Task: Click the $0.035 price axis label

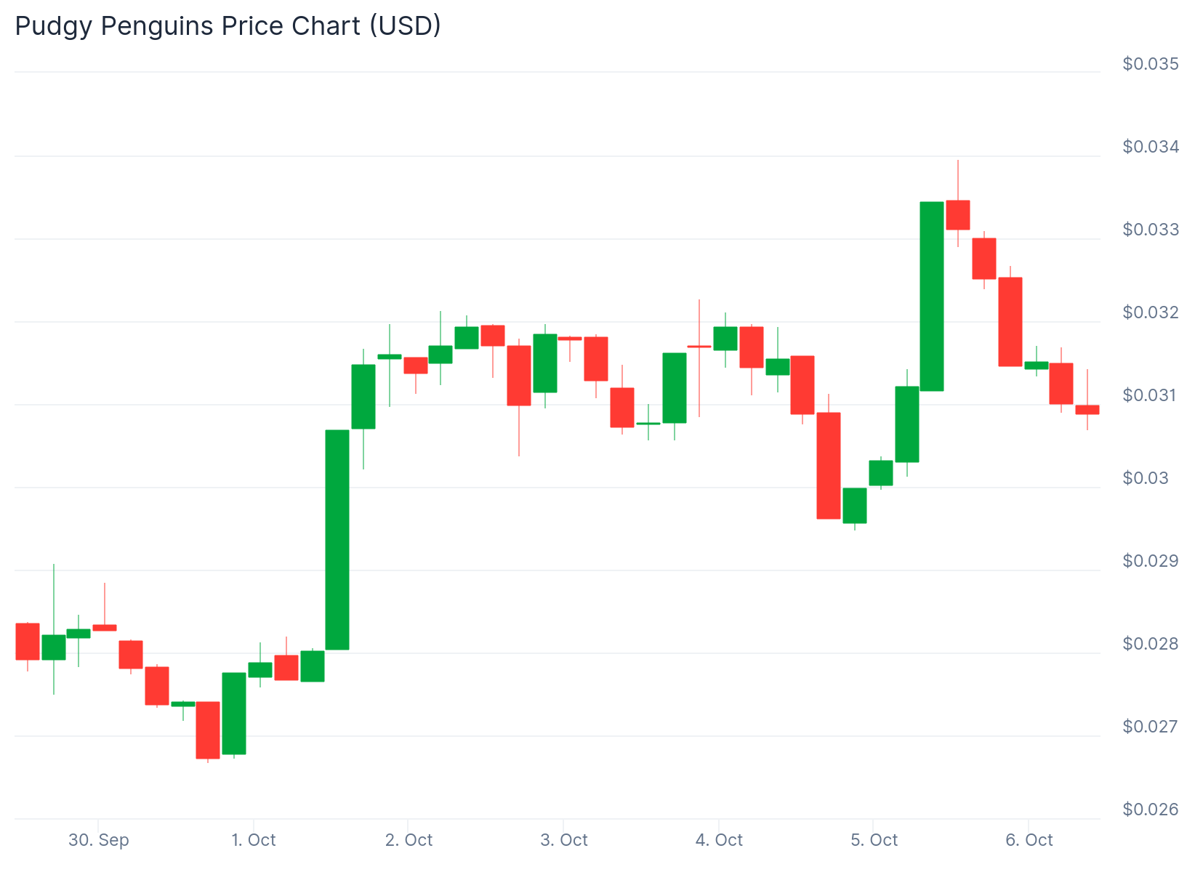Action: pos(1150,64)
